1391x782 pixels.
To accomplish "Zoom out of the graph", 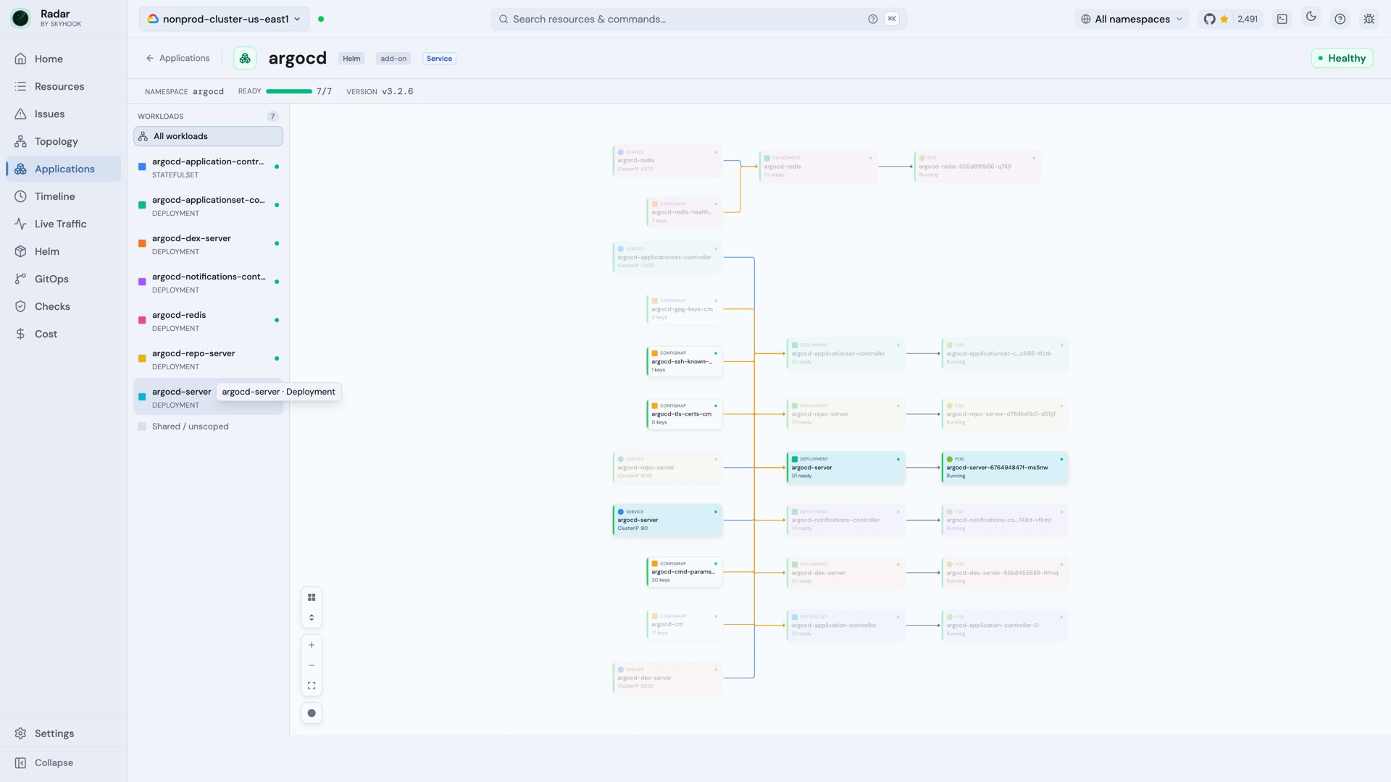I will [x=312, y=665].
